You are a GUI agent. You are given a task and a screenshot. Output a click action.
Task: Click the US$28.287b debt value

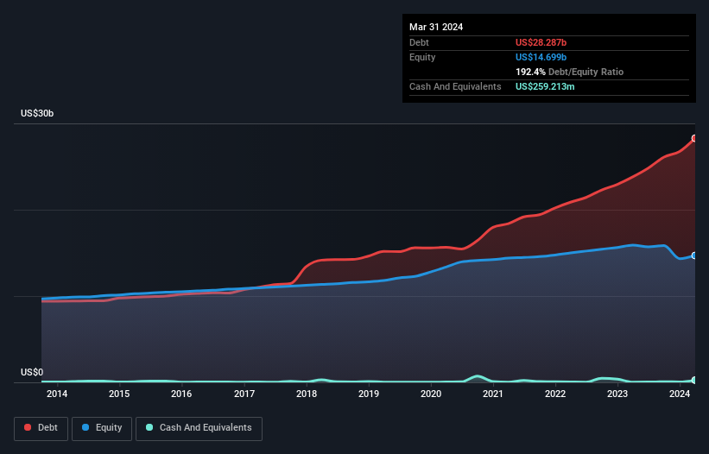pyautogui.click(x=541, y=42)
